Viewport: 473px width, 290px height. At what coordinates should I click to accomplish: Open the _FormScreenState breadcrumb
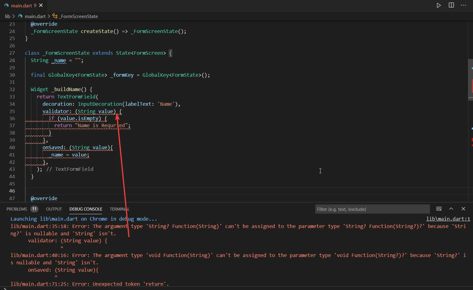[x=79, y=16]
